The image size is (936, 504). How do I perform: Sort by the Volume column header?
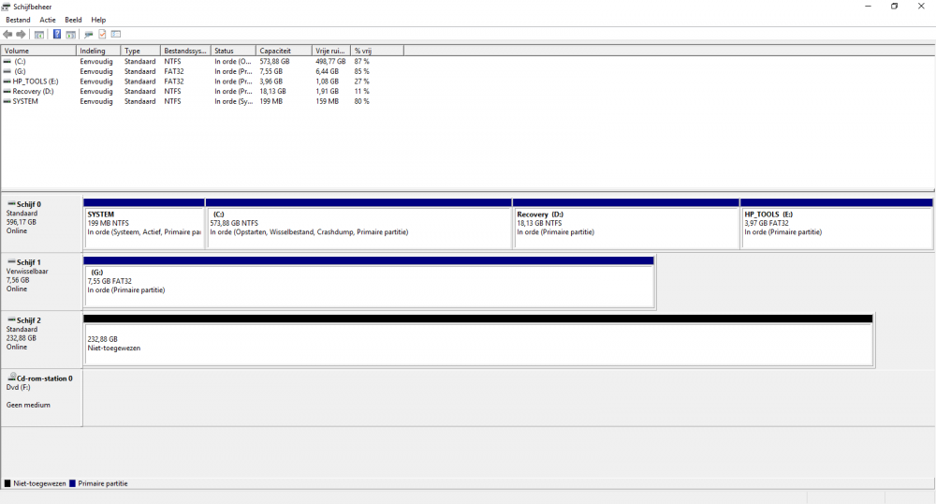point(38,51)
